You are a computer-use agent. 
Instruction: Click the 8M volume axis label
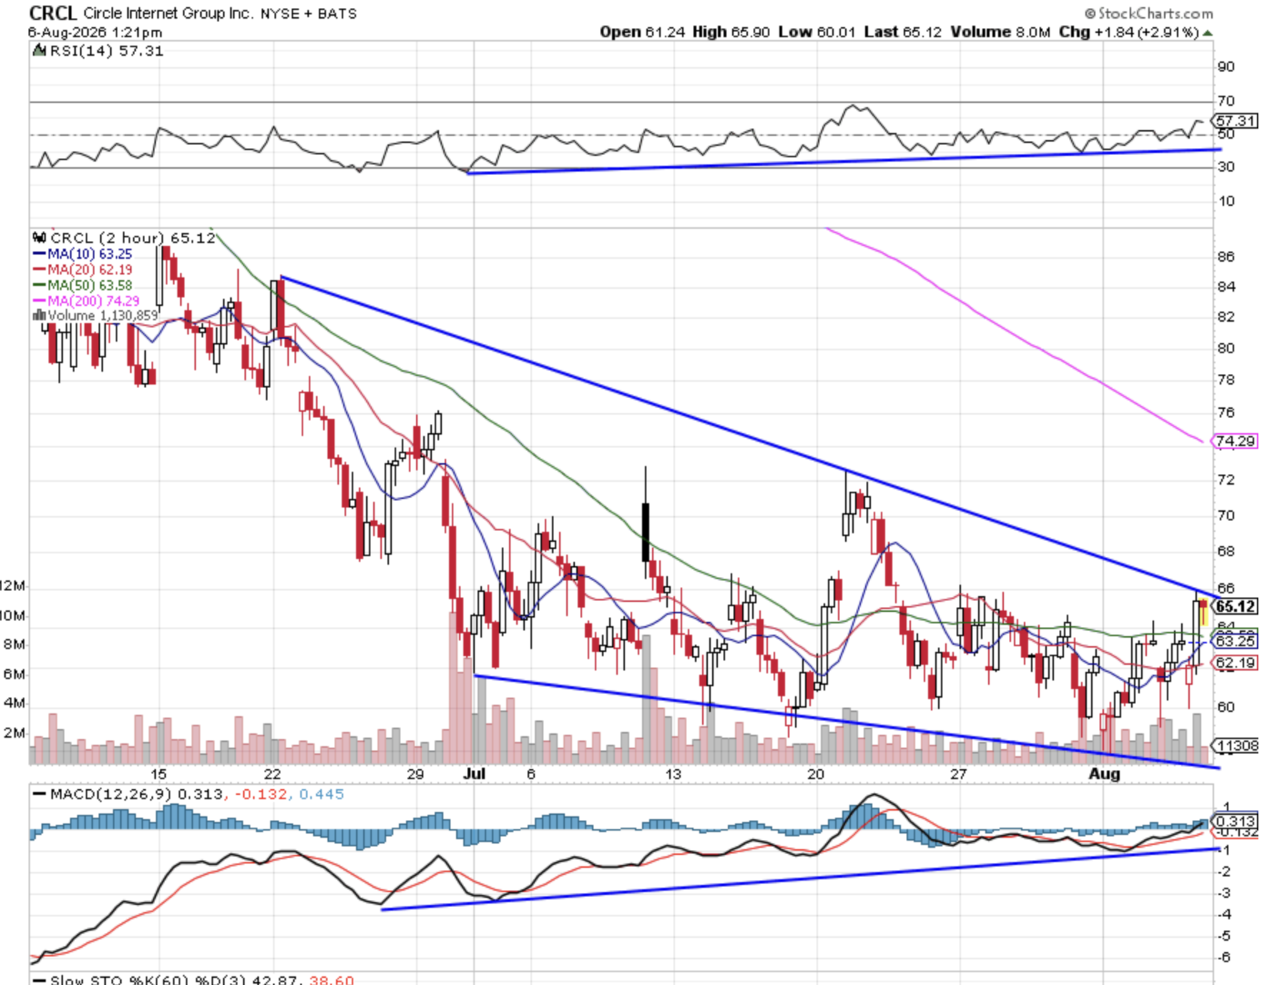click(x=14, y=644)
